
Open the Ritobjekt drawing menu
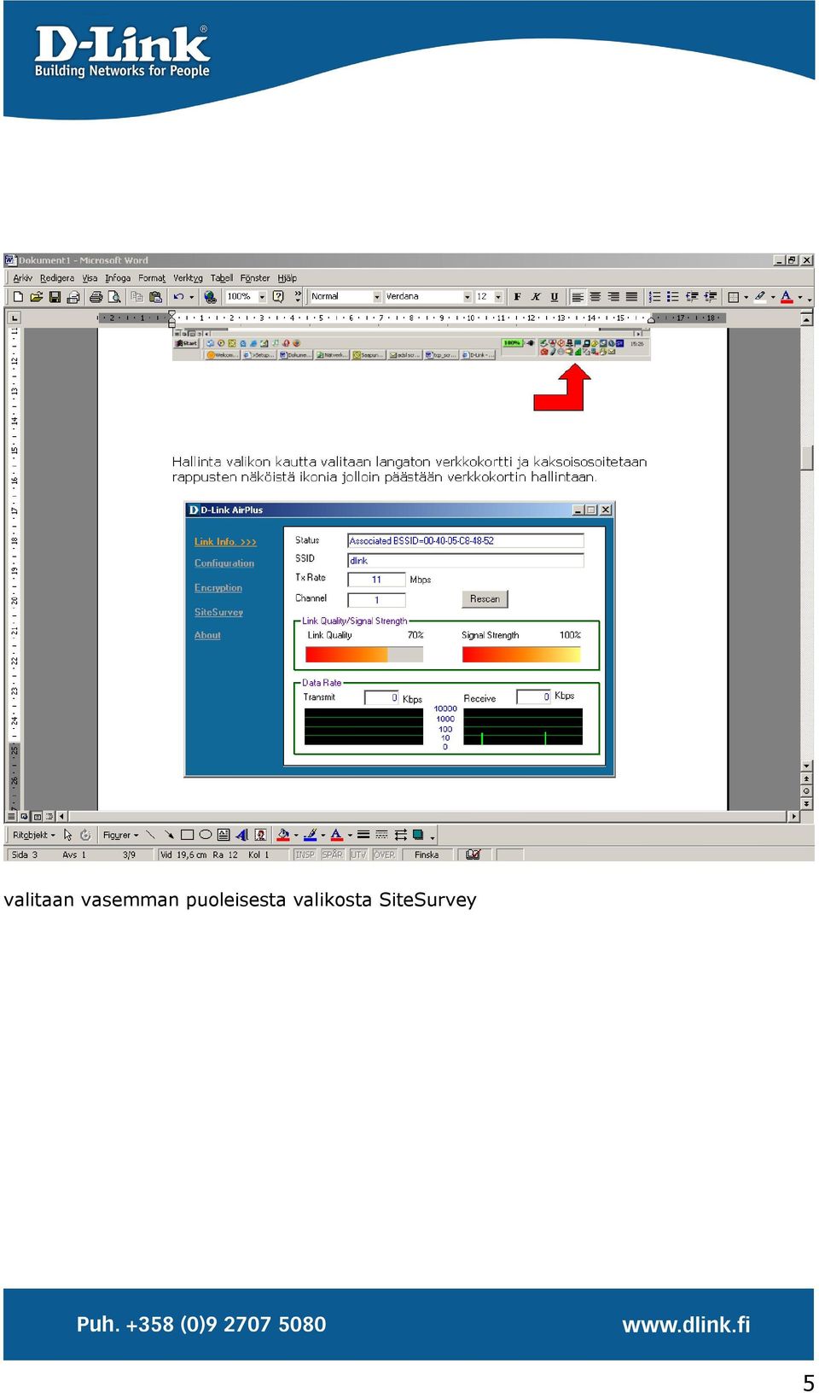(33, 835)
